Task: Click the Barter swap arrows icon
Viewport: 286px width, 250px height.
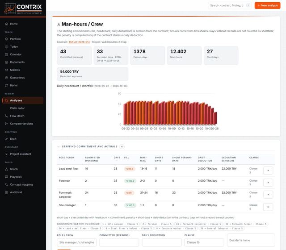Action: [6, 85]
